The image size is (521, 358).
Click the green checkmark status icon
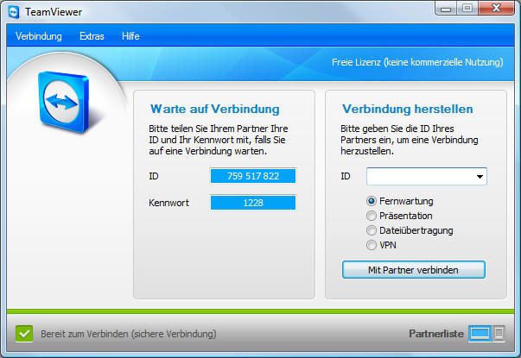(x=24, y=333)
